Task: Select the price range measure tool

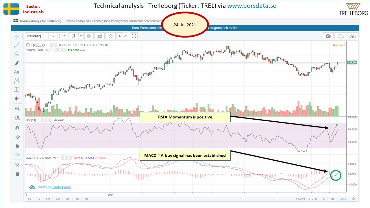Action: coord(17,90)
